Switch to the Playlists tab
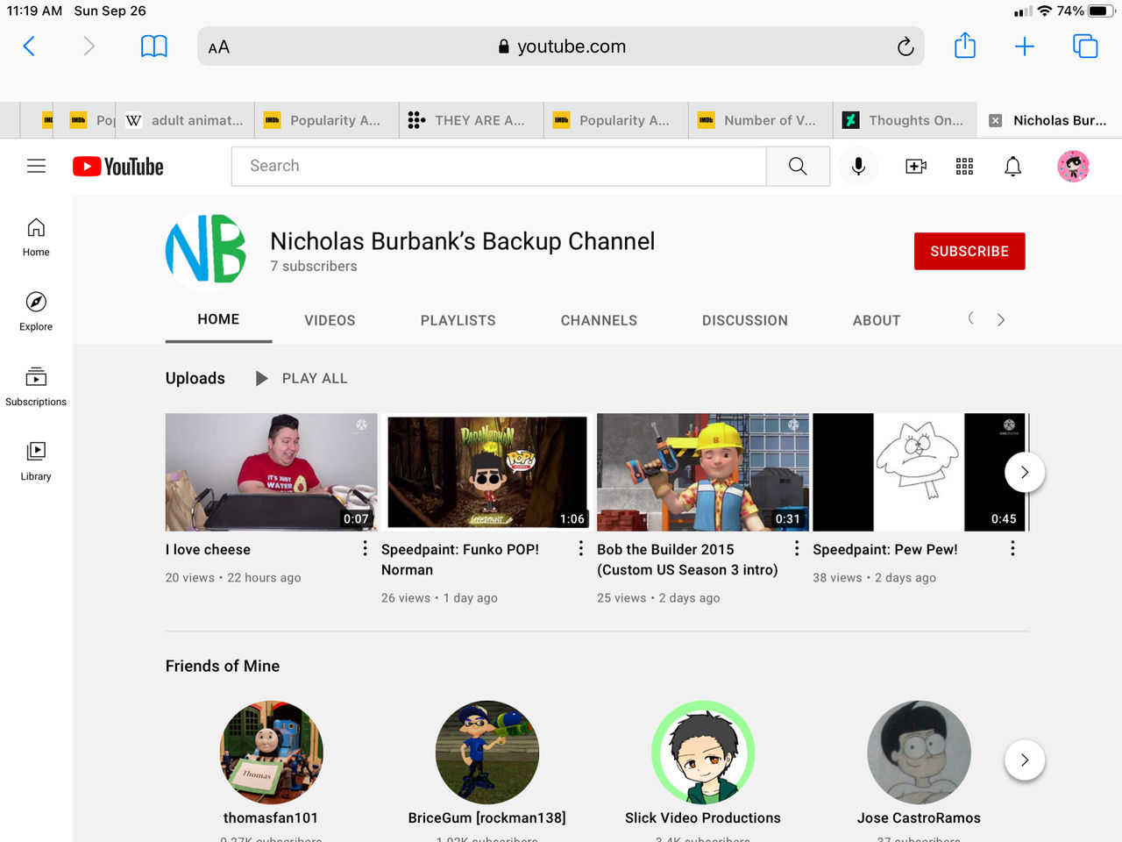1122x842 pixels. [458, 320]
